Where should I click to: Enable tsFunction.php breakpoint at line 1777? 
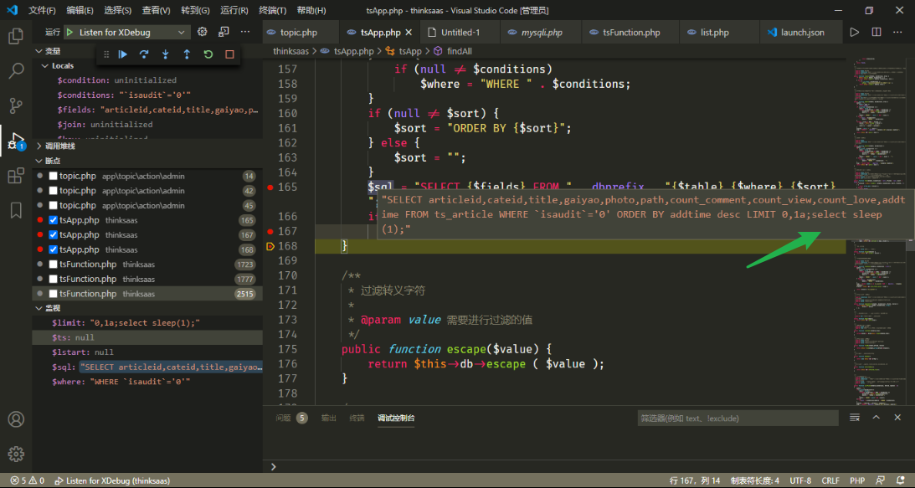click(53, 279)
